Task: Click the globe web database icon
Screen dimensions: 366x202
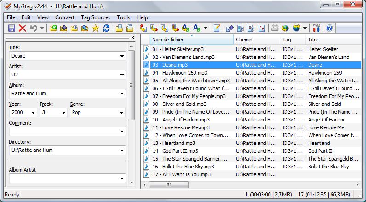Action: pos(285,28)
